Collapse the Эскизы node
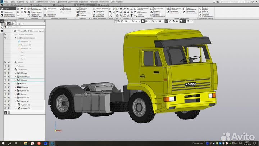 (x=14, y=62)
